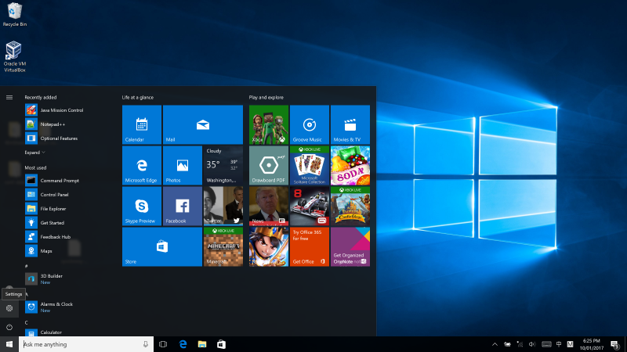Click the Play and explore group title

(x=266, y=97)
